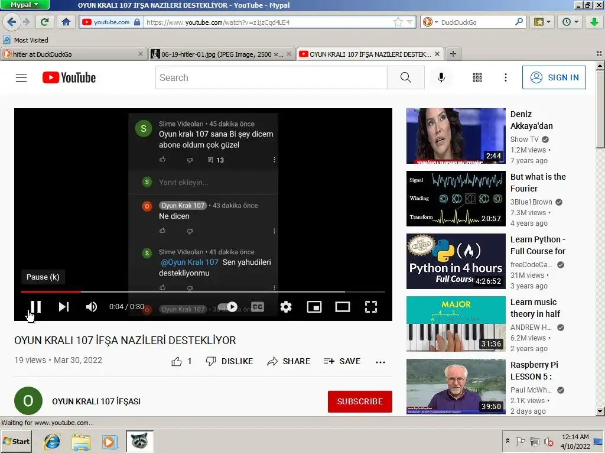The width and height of the screenshot is (605, 454).
Task: Launch Internet Explorer from taskbar
Action: click(x=52, y=442)
